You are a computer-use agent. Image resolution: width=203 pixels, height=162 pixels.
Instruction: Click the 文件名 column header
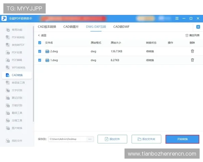49,43
